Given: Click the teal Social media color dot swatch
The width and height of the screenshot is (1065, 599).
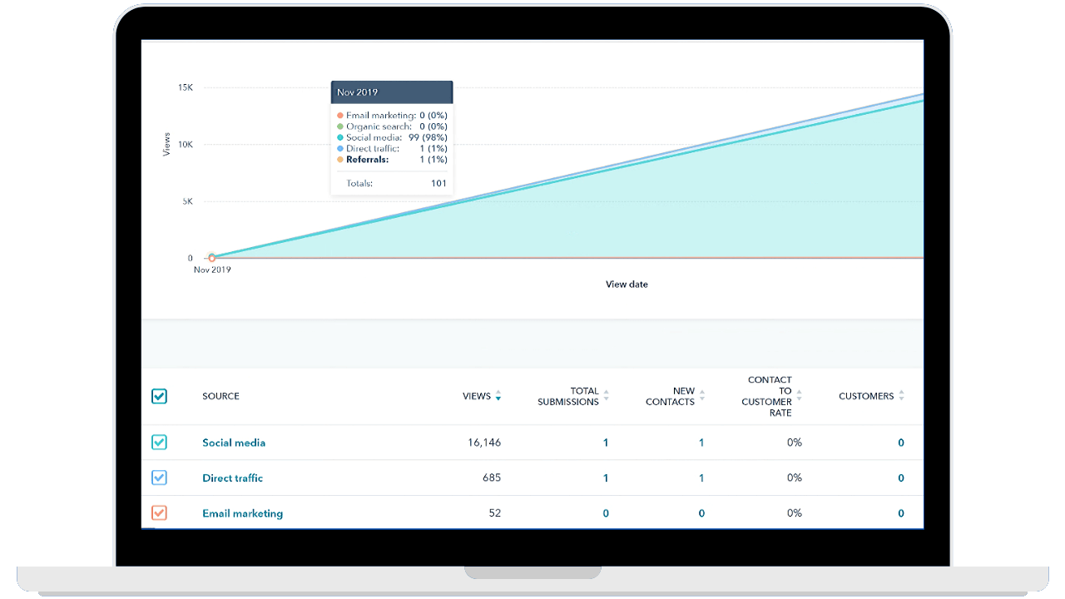Looking at the screenshot, I should click(x=339, y=137).
